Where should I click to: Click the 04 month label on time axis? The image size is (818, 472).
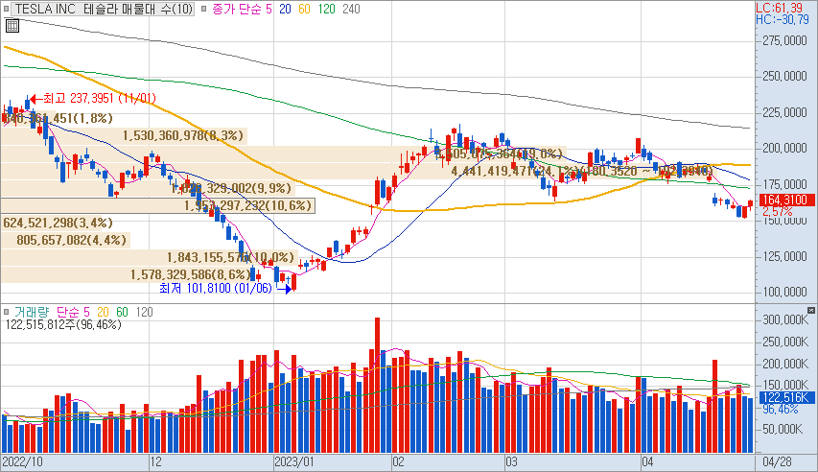pos(647,462)
